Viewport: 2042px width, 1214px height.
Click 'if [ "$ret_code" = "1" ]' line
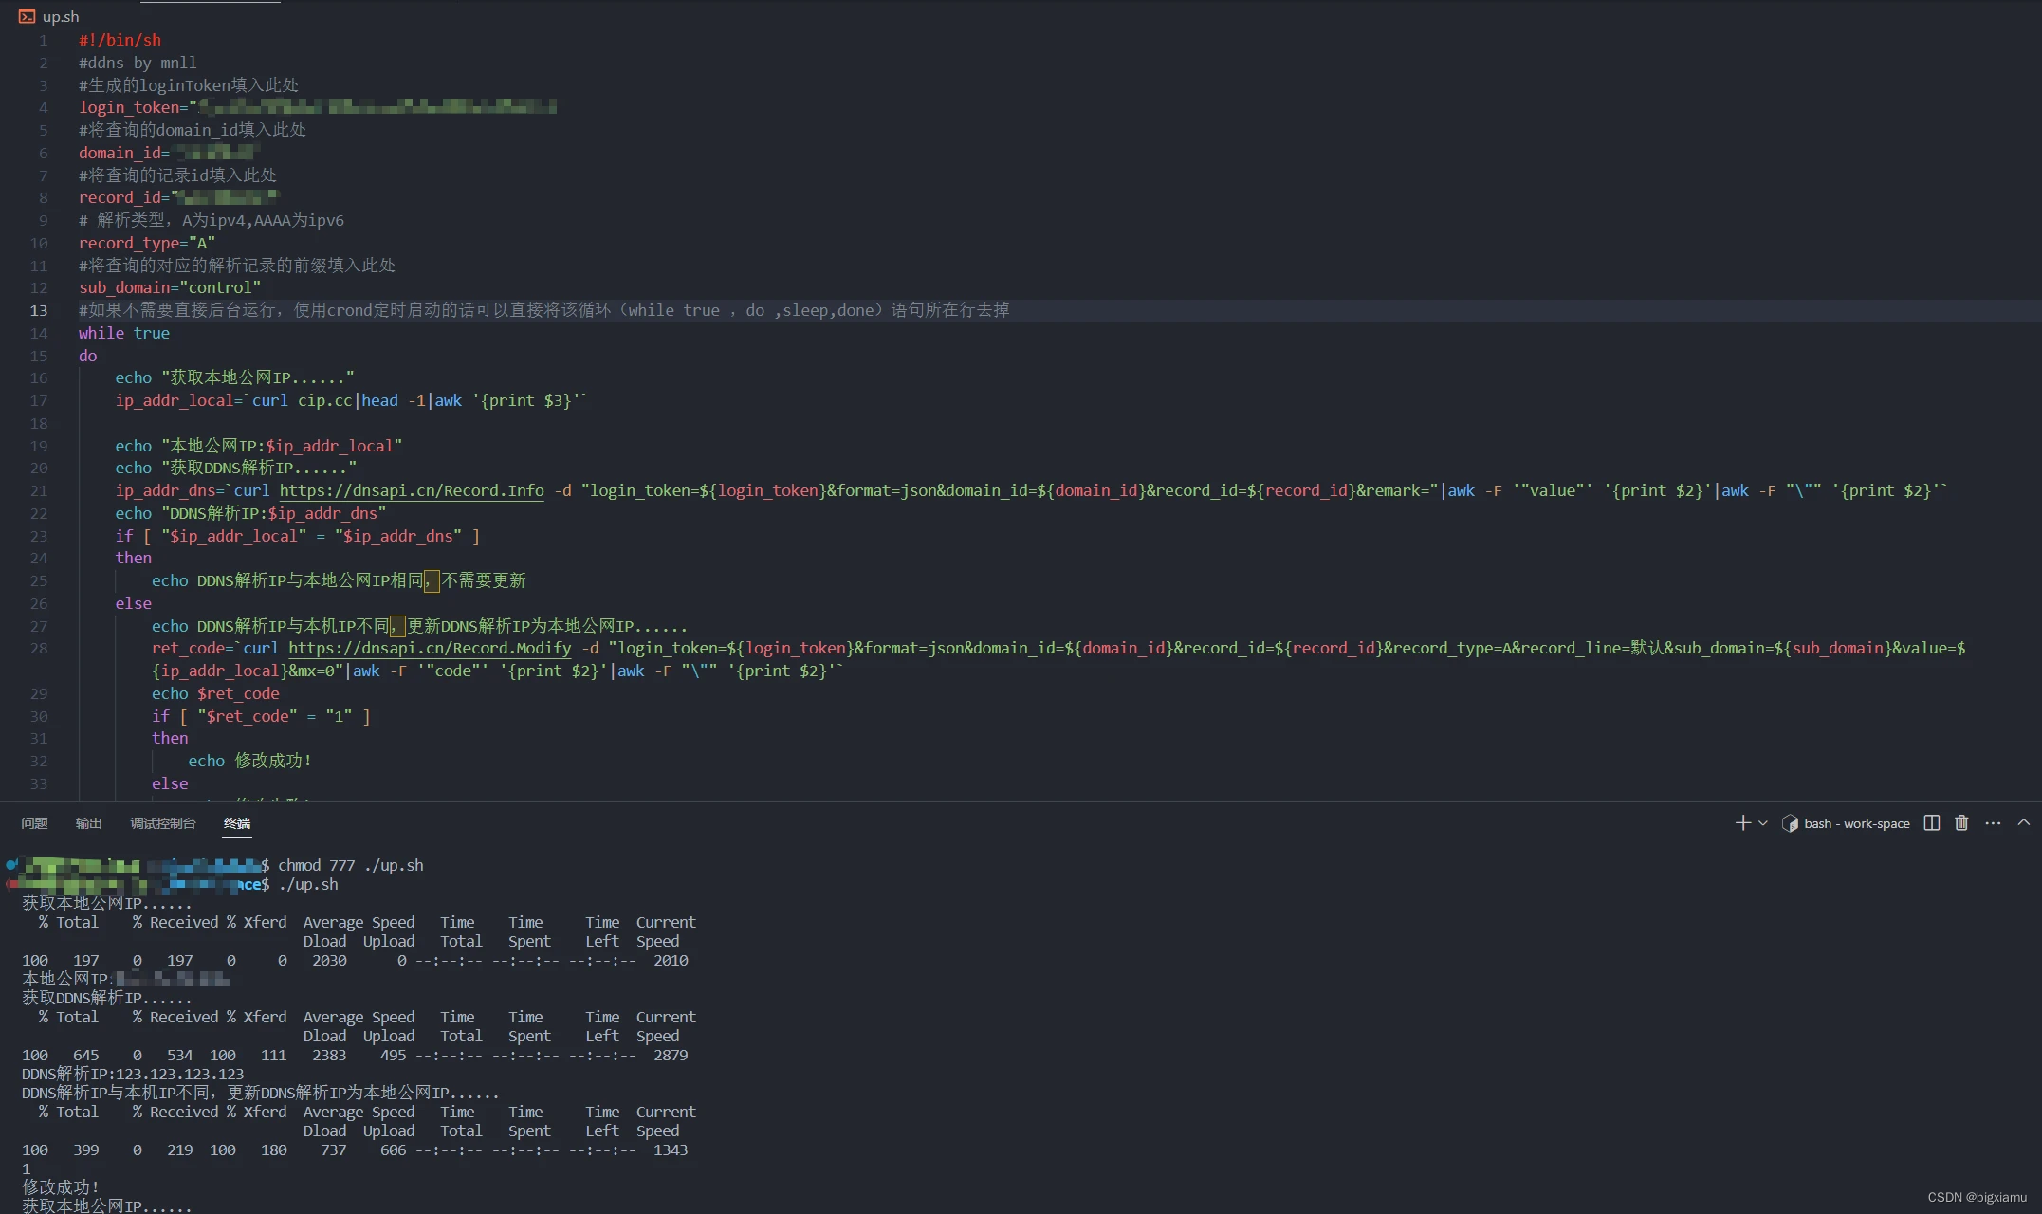[261, 716]
